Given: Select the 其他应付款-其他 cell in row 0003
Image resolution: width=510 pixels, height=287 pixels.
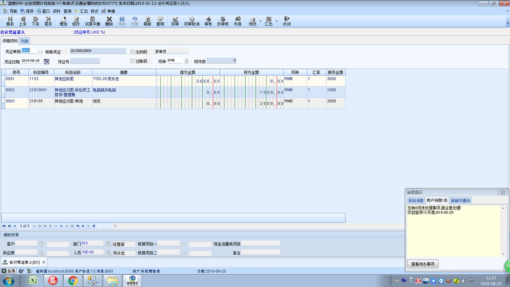Looking at the screenshot, I should pyautogui.click(x=73, y=103).
